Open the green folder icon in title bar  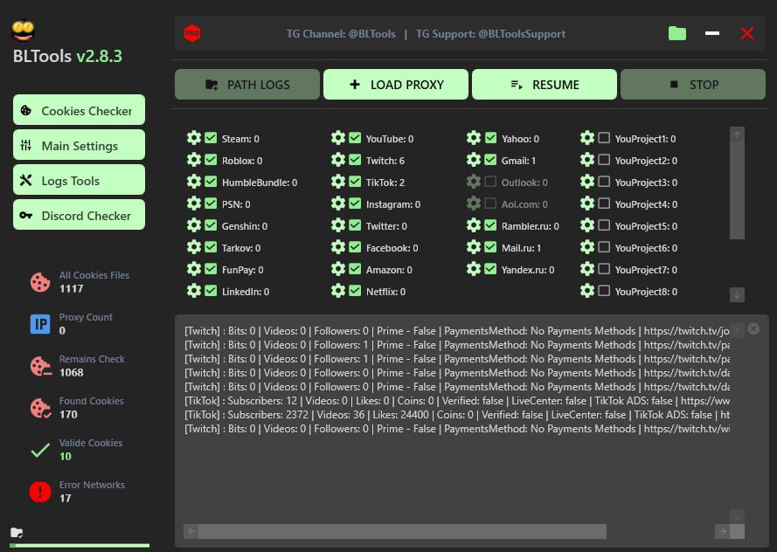pyautogui.click(x=677, y=33)
